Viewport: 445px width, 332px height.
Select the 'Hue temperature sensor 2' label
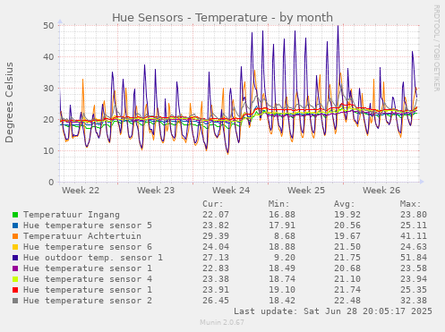click(x=88, y=301)
